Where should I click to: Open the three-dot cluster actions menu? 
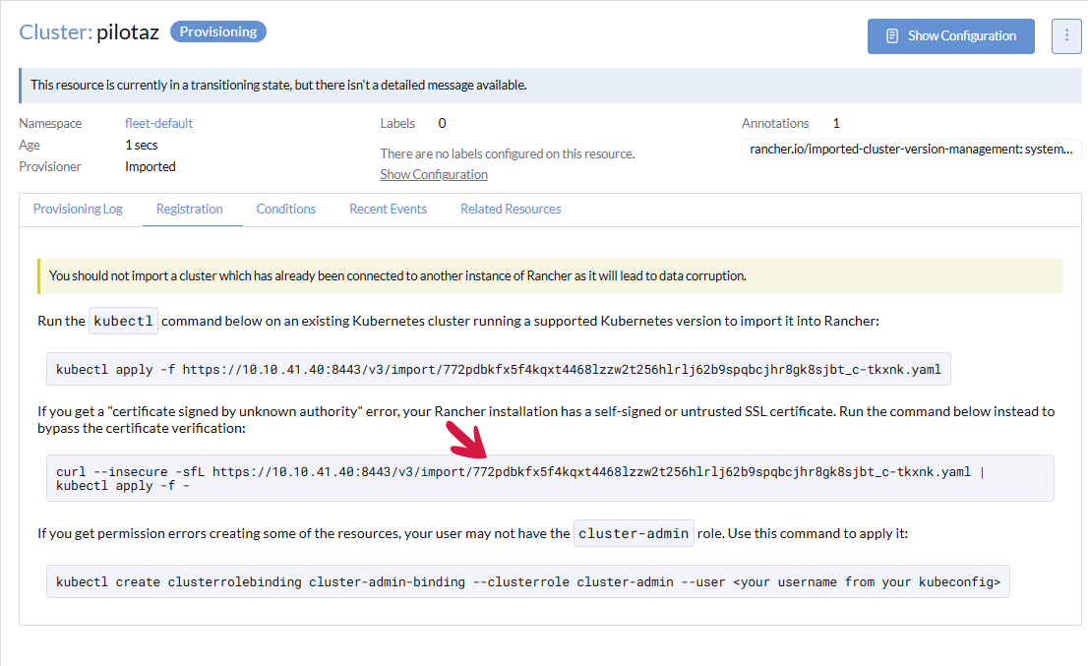[x=1066, y=35]
